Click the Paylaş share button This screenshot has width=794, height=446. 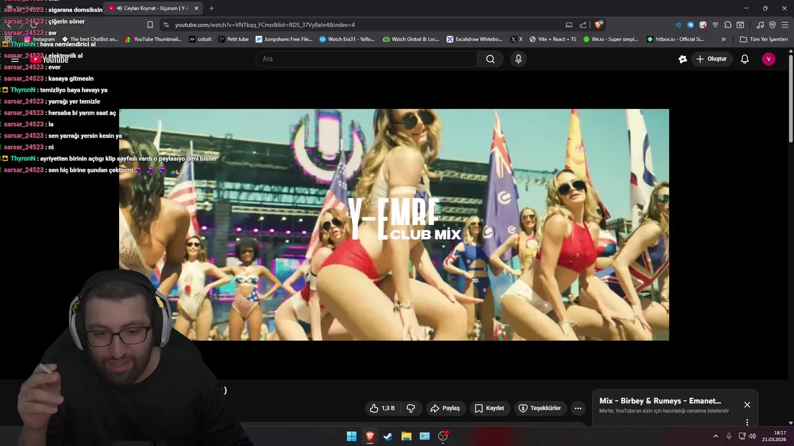tap(445, 408)
